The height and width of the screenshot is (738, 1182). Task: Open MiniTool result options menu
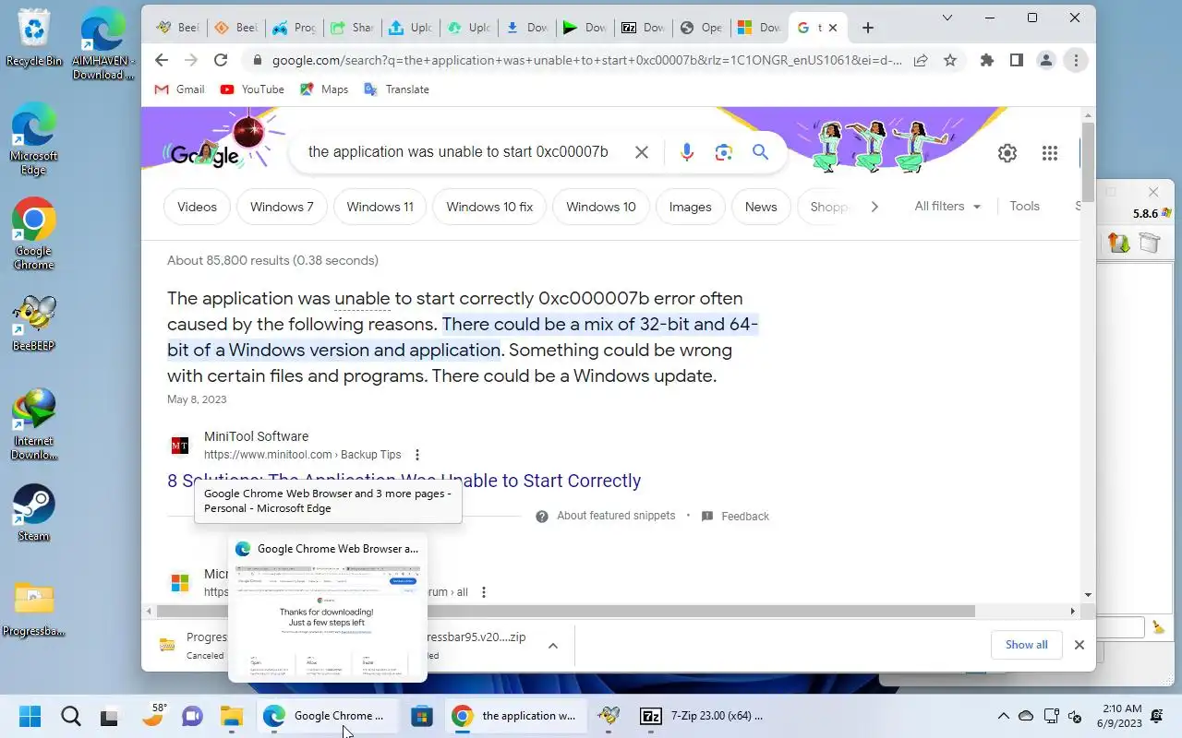(417, 455)
